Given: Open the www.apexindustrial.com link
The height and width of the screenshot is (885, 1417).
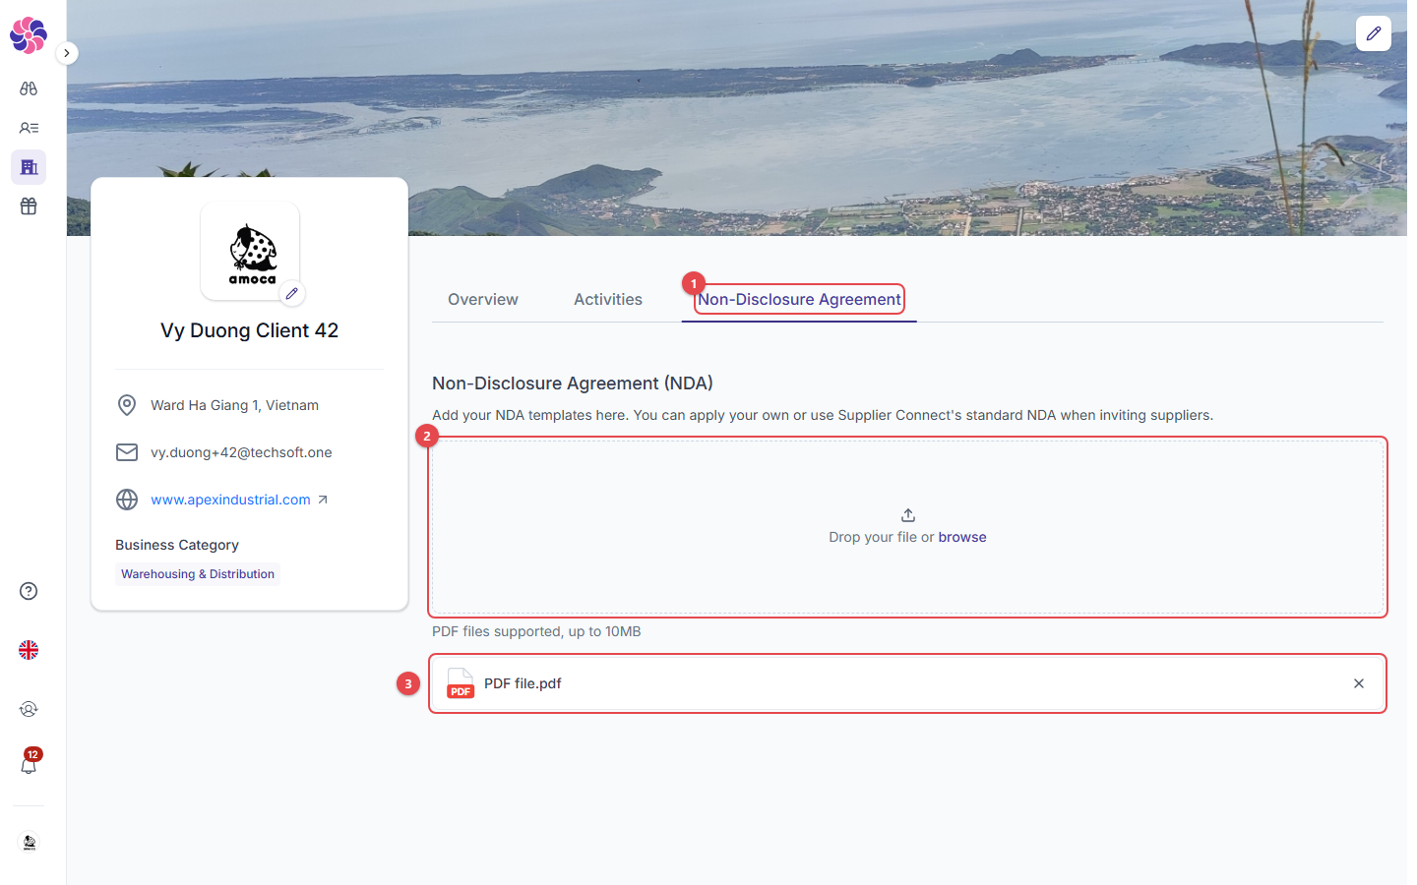Looking at the screenshot, I should 230,500.
